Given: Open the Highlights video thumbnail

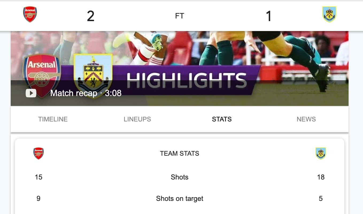Looking at the screenshot, I should point(180,68).
